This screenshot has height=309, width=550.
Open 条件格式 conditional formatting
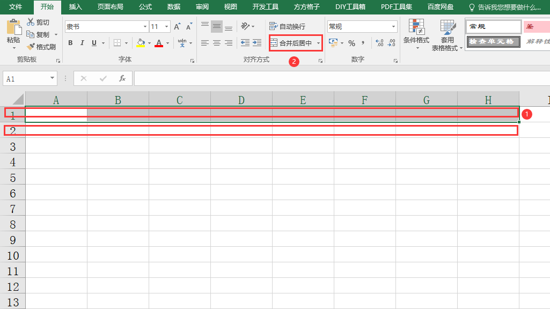(x=416, y=34)
